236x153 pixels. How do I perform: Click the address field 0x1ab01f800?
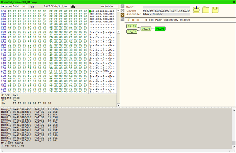pyautogui.click(x=10, y=6)
